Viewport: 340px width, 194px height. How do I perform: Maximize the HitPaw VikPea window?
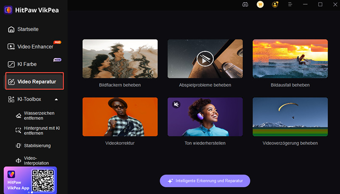(320, 4)
